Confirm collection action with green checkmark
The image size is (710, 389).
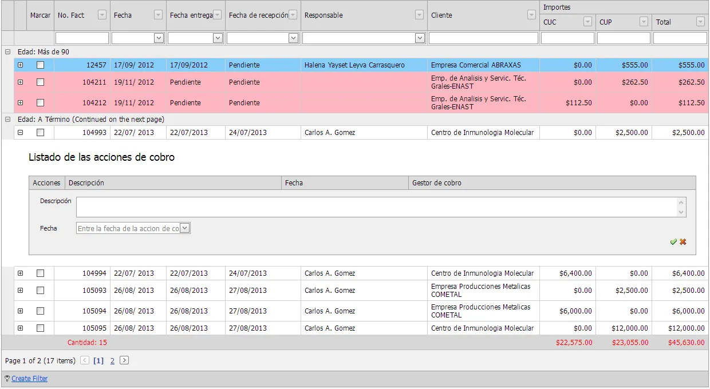pyautogui.click(x=673, y=242)
